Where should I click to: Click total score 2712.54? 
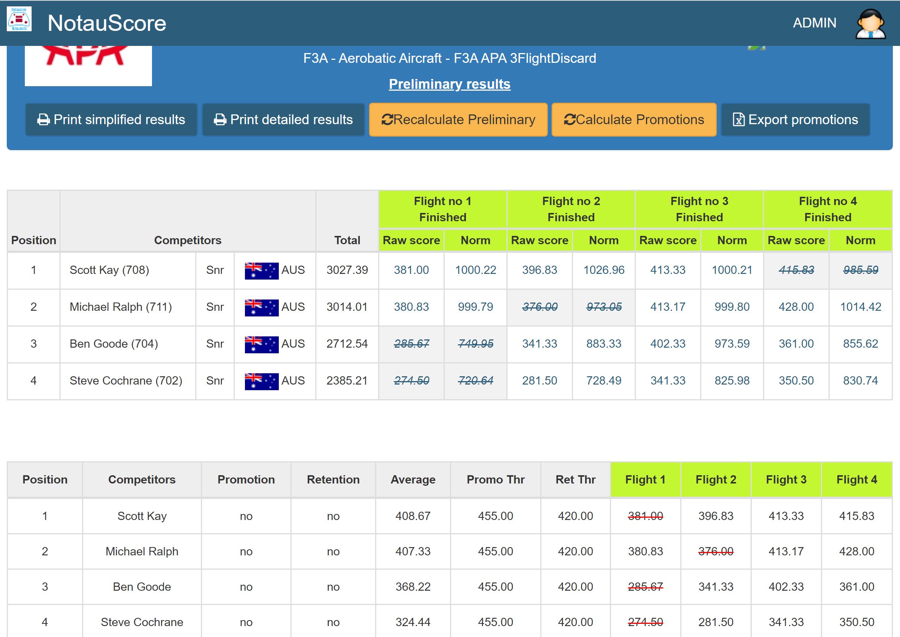(347, 344)
